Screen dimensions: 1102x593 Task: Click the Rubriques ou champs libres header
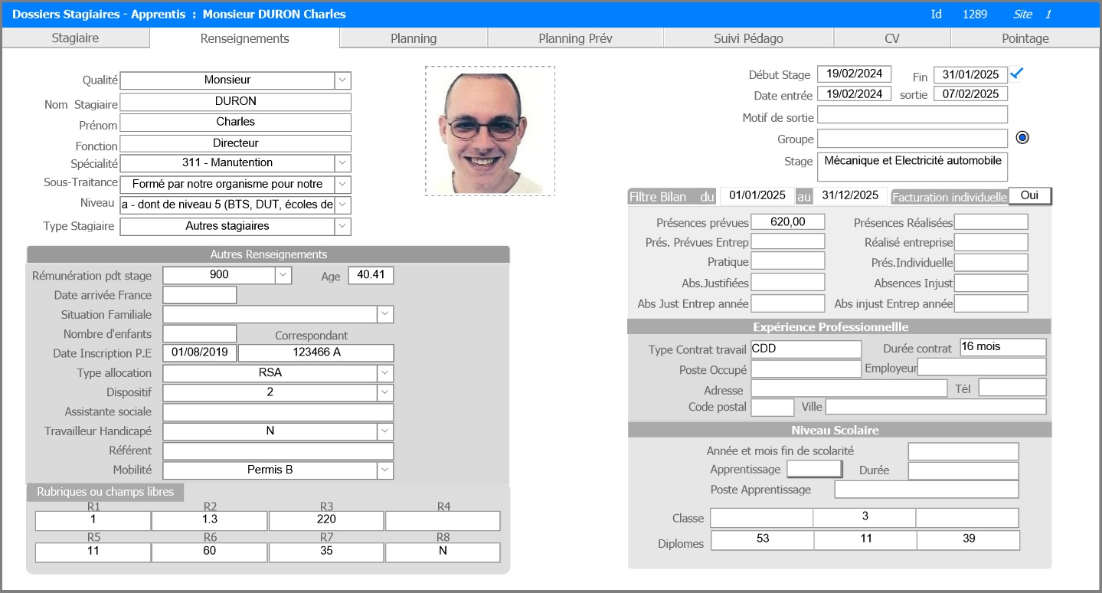tap(105, 492)
